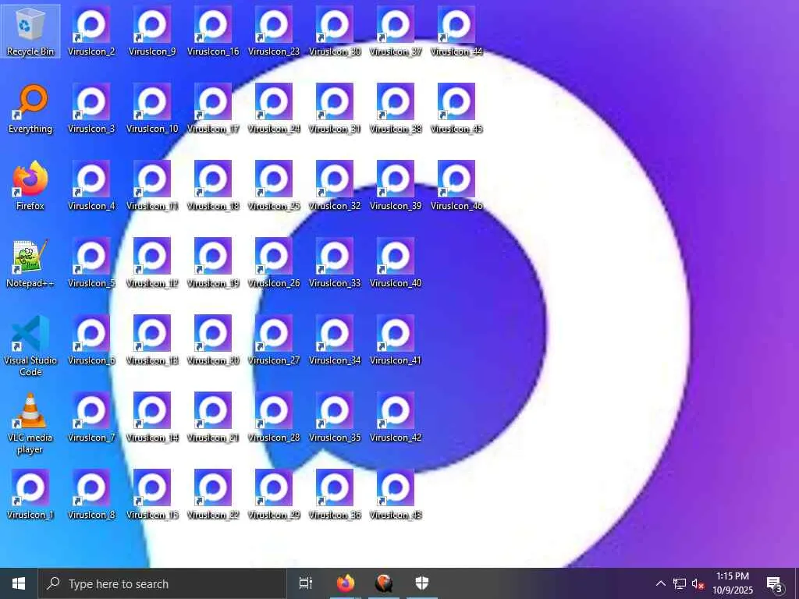Viewport: 799px width, 599px height.
Task: Click the VirusIcon_19 shortcut
Action: (x=213, y=264)
